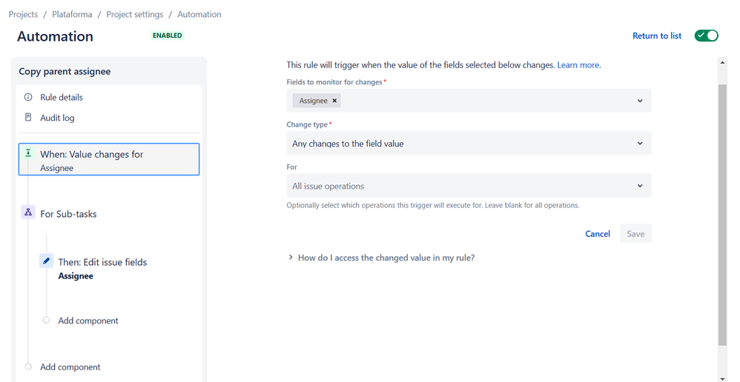
Task: Open the Learn more link
Action: tap(579, 65)
